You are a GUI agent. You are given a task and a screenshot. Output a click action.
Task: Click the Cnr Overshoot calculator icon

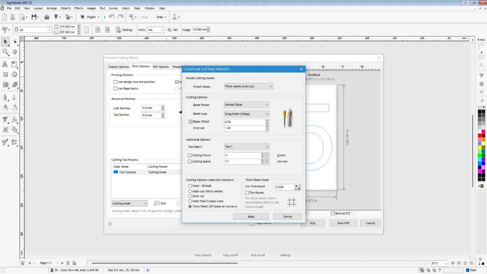(297, 187)
